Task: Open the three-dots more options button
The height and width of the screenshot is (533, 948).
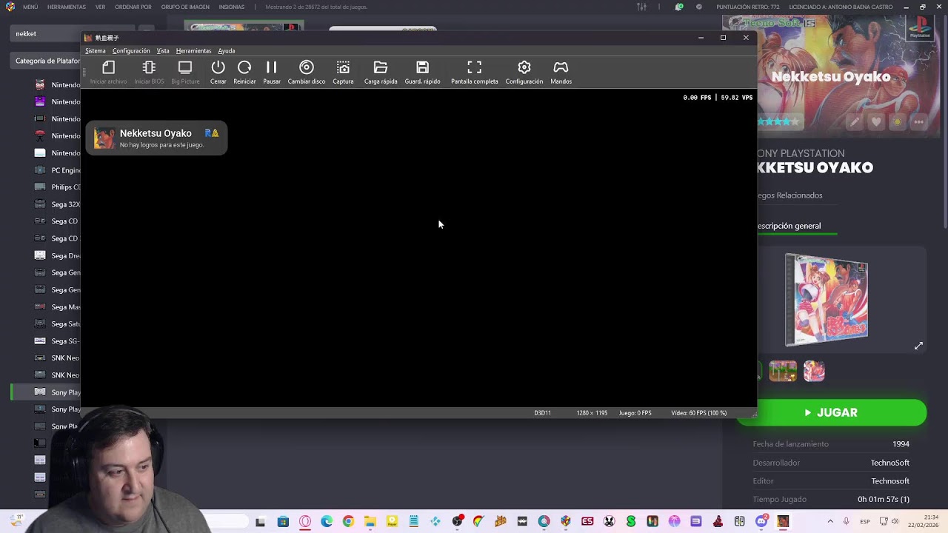Action: pos(919,122)
